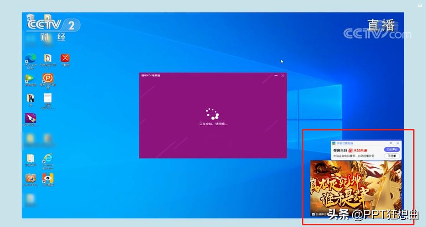Launch the green play-arrow video app shortcut
Screen dimensions: 426x227
tap(30, 80)
